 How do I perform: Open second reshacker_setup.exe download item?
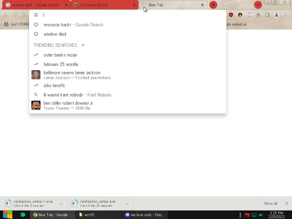96,203
